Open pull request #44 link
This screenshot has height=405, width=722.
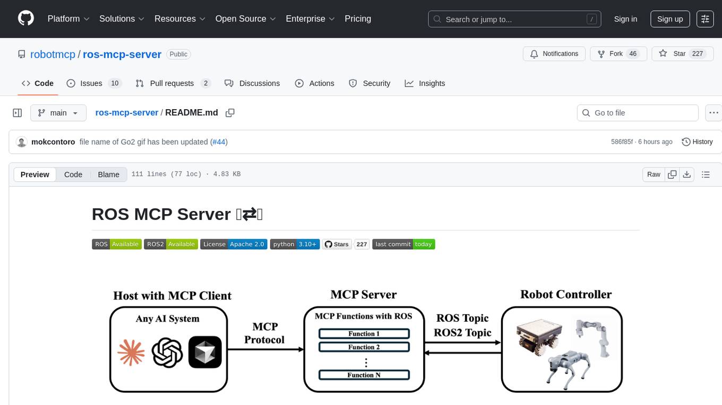point(219,142)
